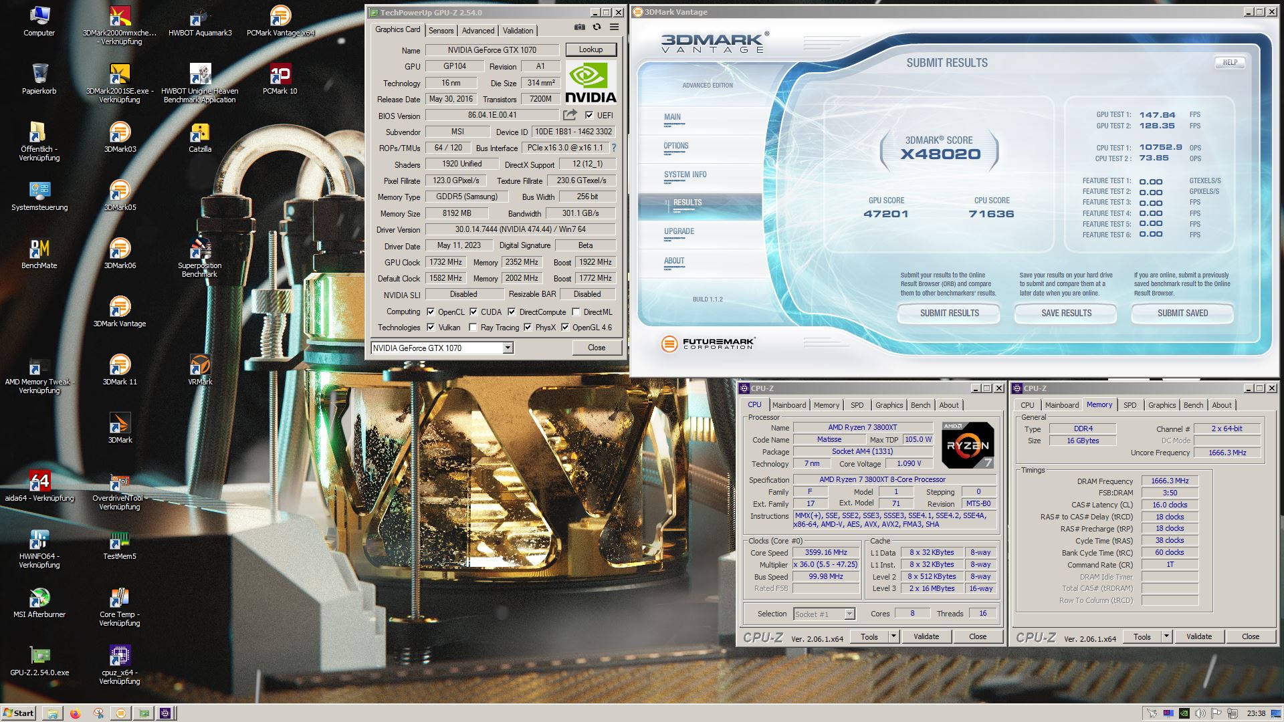Open the GPU selection dropdown in GPU-Z
Image resolution: width=1284 pixels, height=722 pixels.
(508, 348)
